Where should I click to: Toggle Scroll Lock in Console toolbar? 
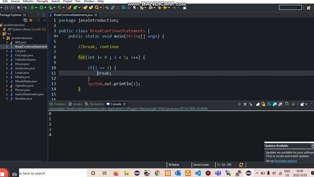pyautogui.click(x=263, y=104)
